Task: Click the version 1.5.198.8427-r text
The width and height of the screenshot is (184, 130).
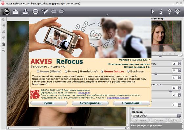Action: (134, 60)
